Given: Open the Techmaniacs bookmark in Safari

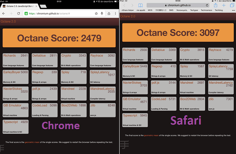Looking at the screenshot, I should point(206,10).
